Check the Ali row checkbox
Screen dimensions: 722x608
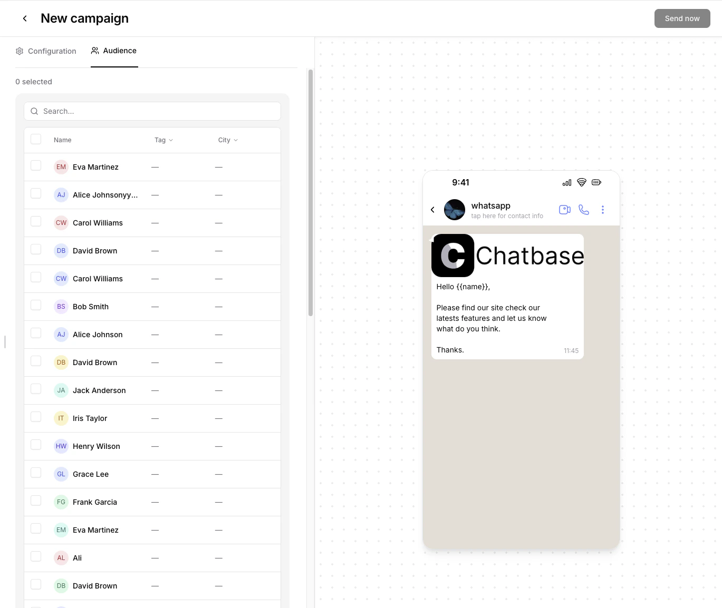point(36,556)
